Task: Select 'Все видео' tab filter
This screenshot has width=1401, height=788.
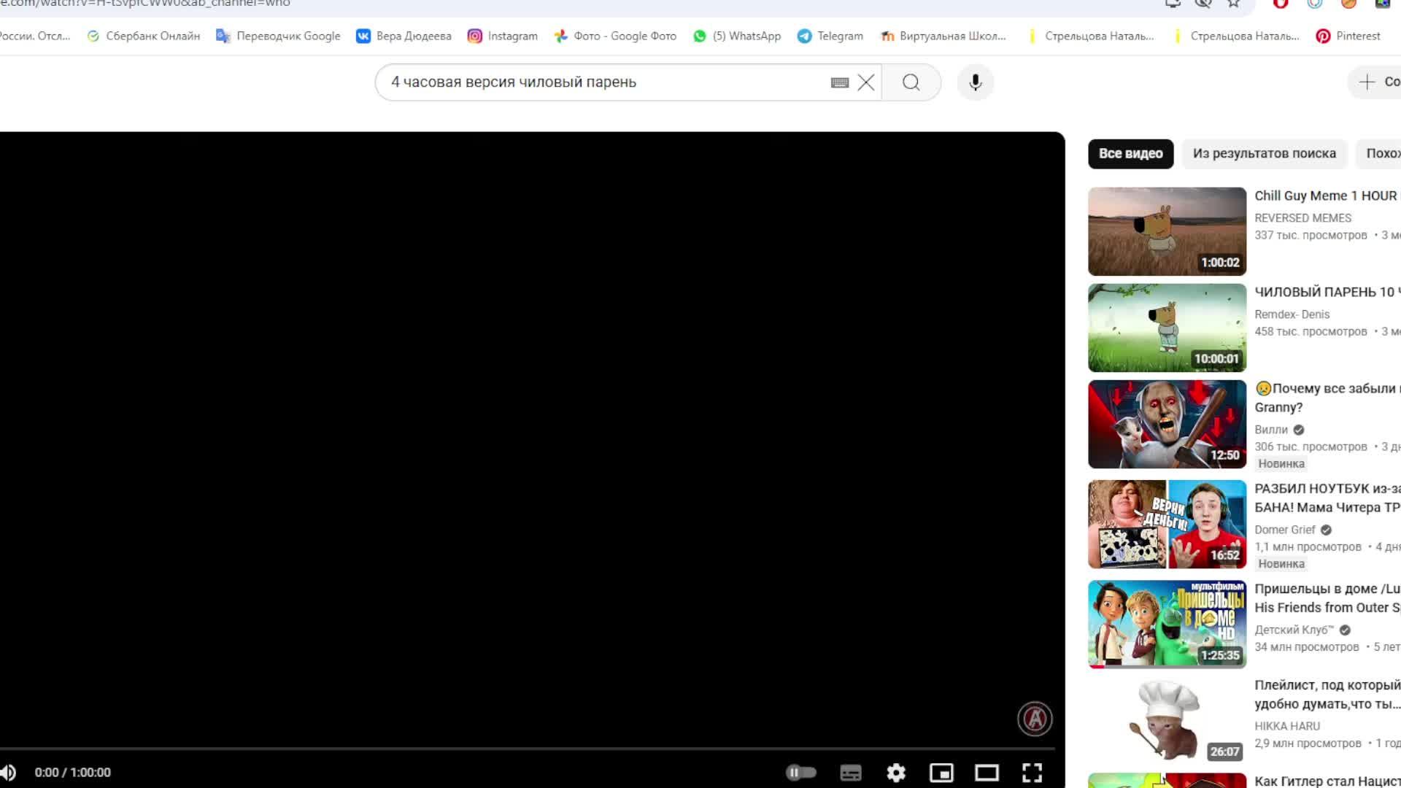Action: coord(1130,153)
